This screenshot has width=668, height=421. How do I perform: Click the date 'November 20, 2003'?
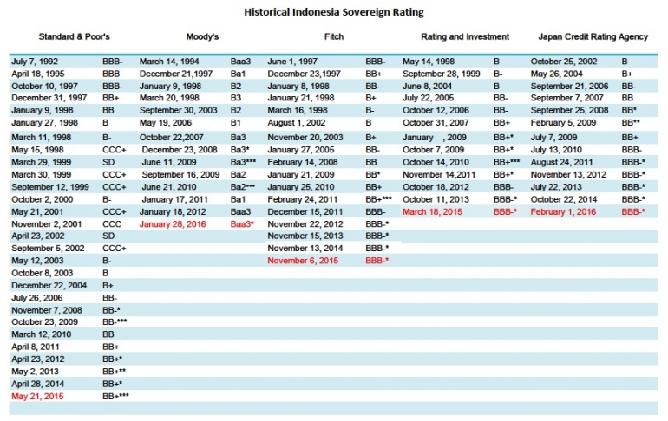click(305, 138)
